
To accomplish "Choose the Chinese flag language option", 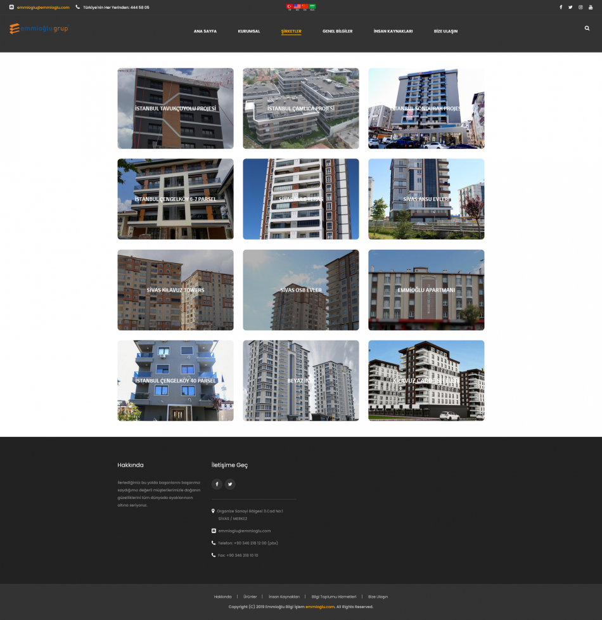I will click(x=304, y=6).
